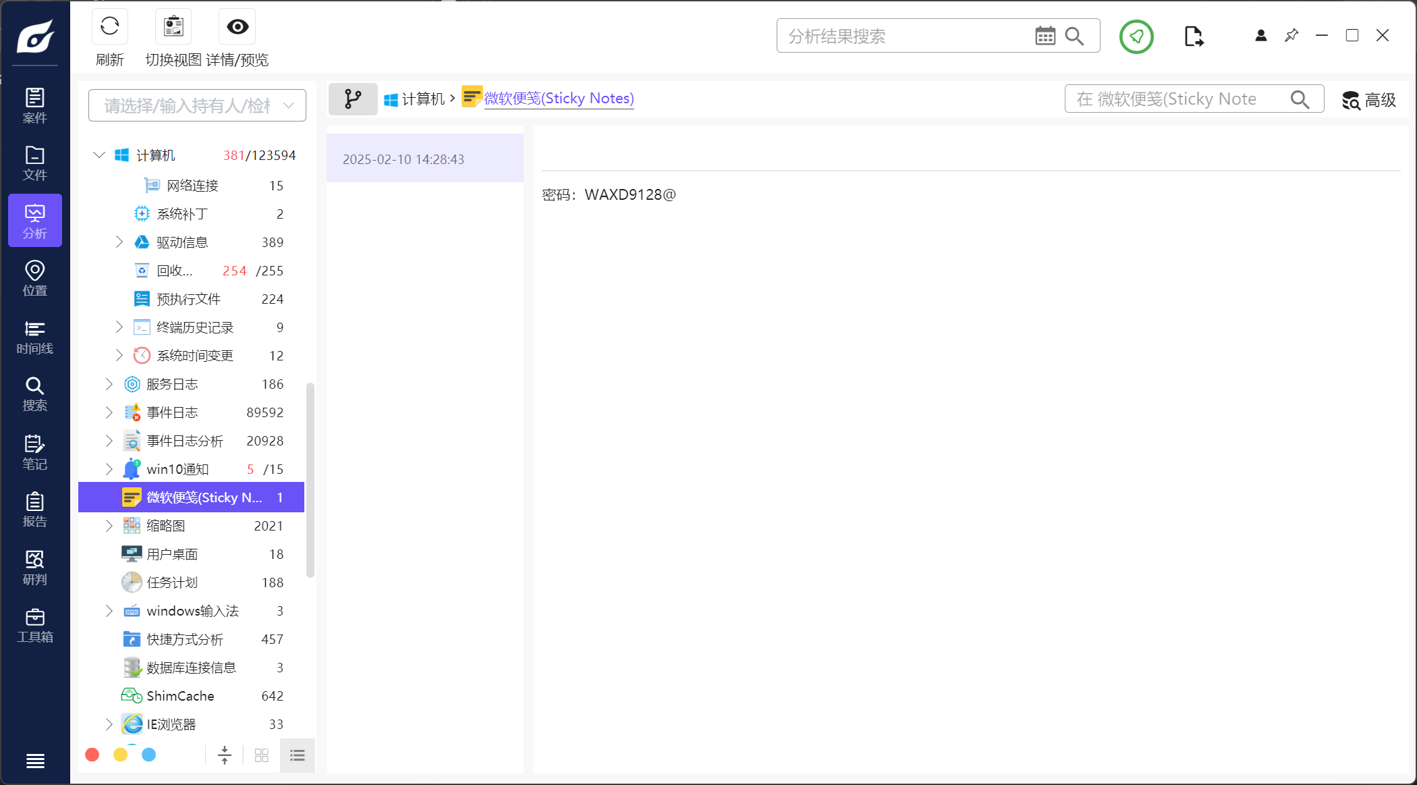1417x785 pixels.
Task: Open the 工具箱 toolbox sidebar icon
Action: [x=35, y=625]
